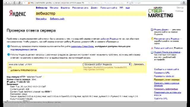Click the yellow вебмастер search bar
This screenshot has width=190, height=107.
click(91, 13)
